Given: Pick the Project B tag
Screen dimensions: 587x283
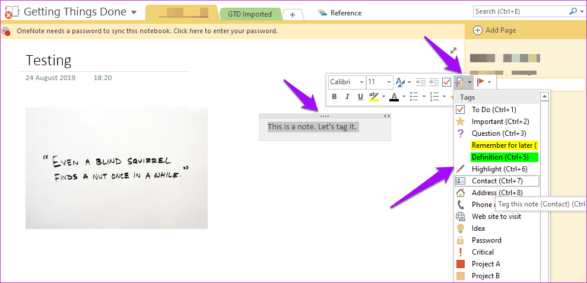Looking at the screenshot, I should point(497,276).
